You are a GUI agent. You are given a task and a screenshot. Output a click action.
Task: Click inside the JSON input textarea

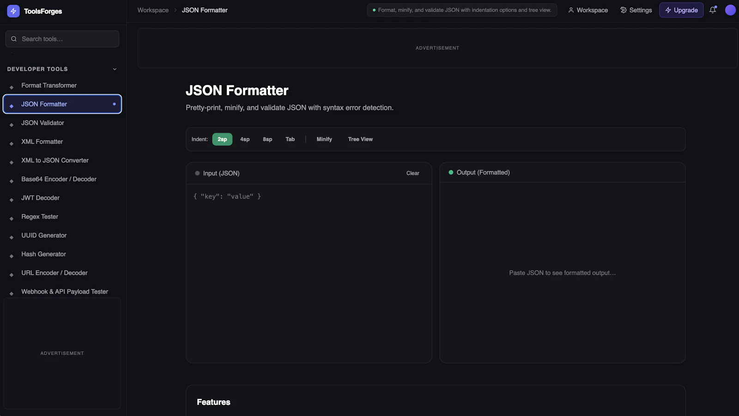pyautogui.click(x=309, y=273)
